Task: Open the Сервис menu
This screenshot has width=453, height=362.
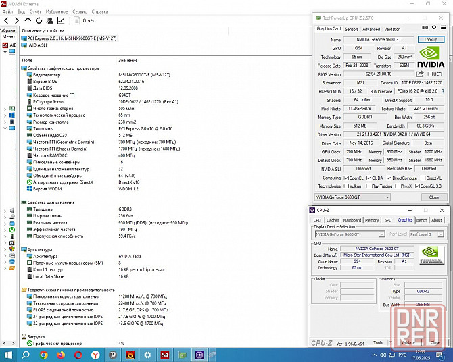Action: click(80, 11)
